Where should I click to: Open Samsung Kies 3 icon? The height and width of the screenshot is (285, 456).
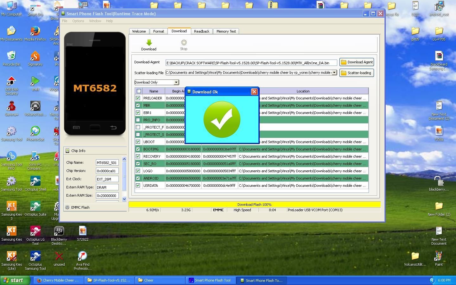tap(11, 211)
